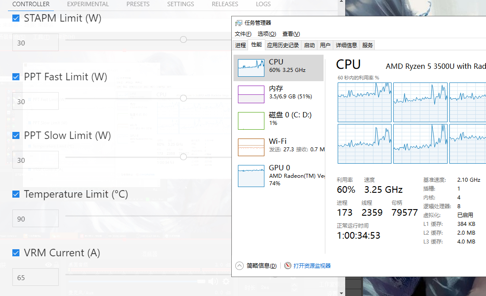Screen dimensions: 486x296
Task: Click the PPT Slow Limit value field
Action: coord(35,160)
